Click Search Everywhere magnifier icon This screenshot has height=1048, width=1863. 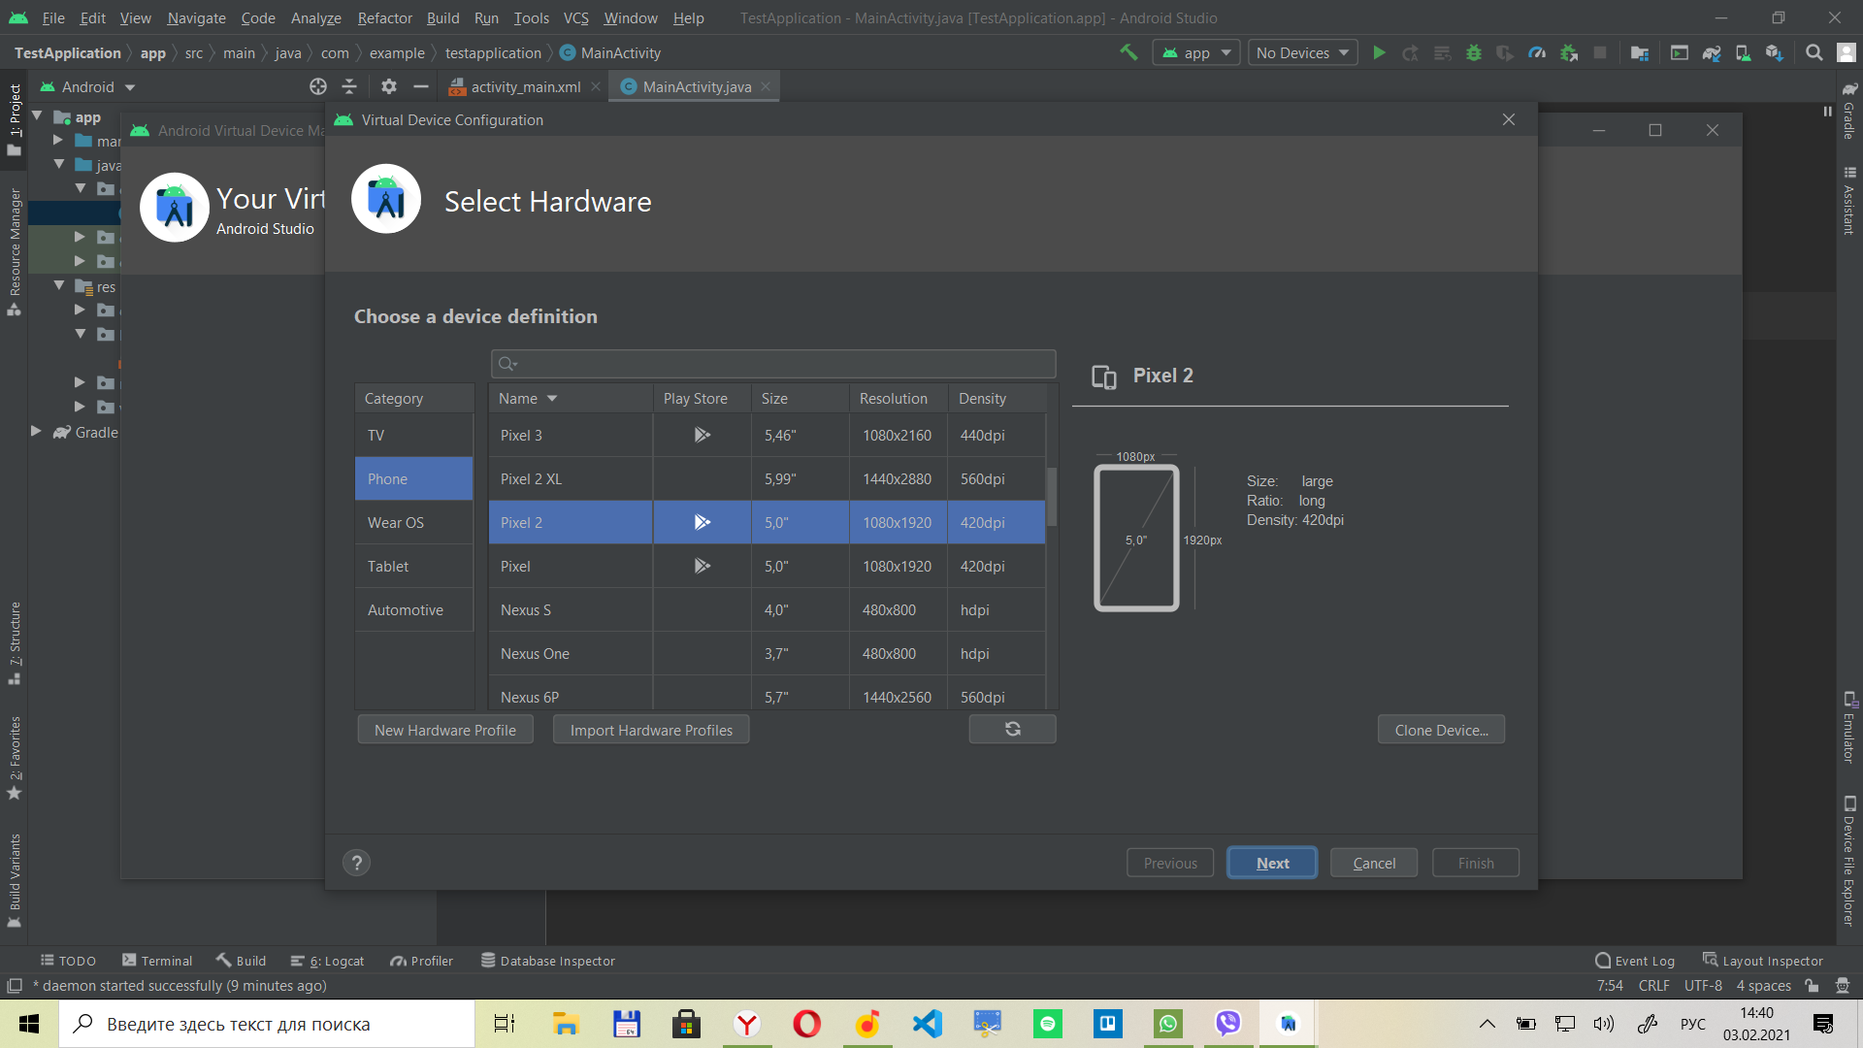[x=1814, y=52]
